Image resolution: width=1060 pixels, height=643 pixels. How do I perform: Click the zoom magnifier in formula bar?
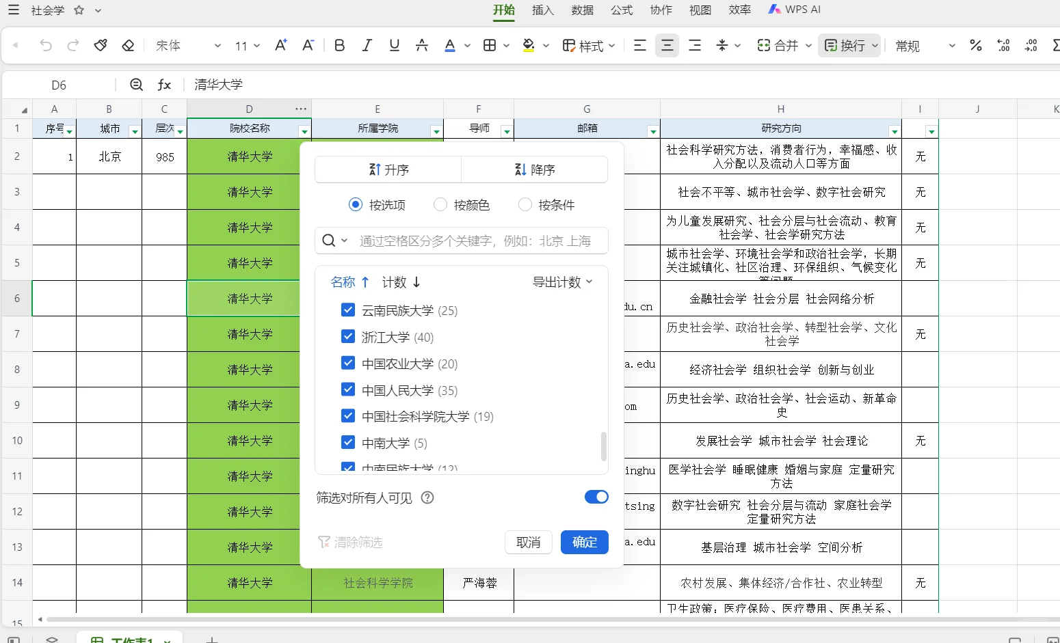[x=137, y=85]
